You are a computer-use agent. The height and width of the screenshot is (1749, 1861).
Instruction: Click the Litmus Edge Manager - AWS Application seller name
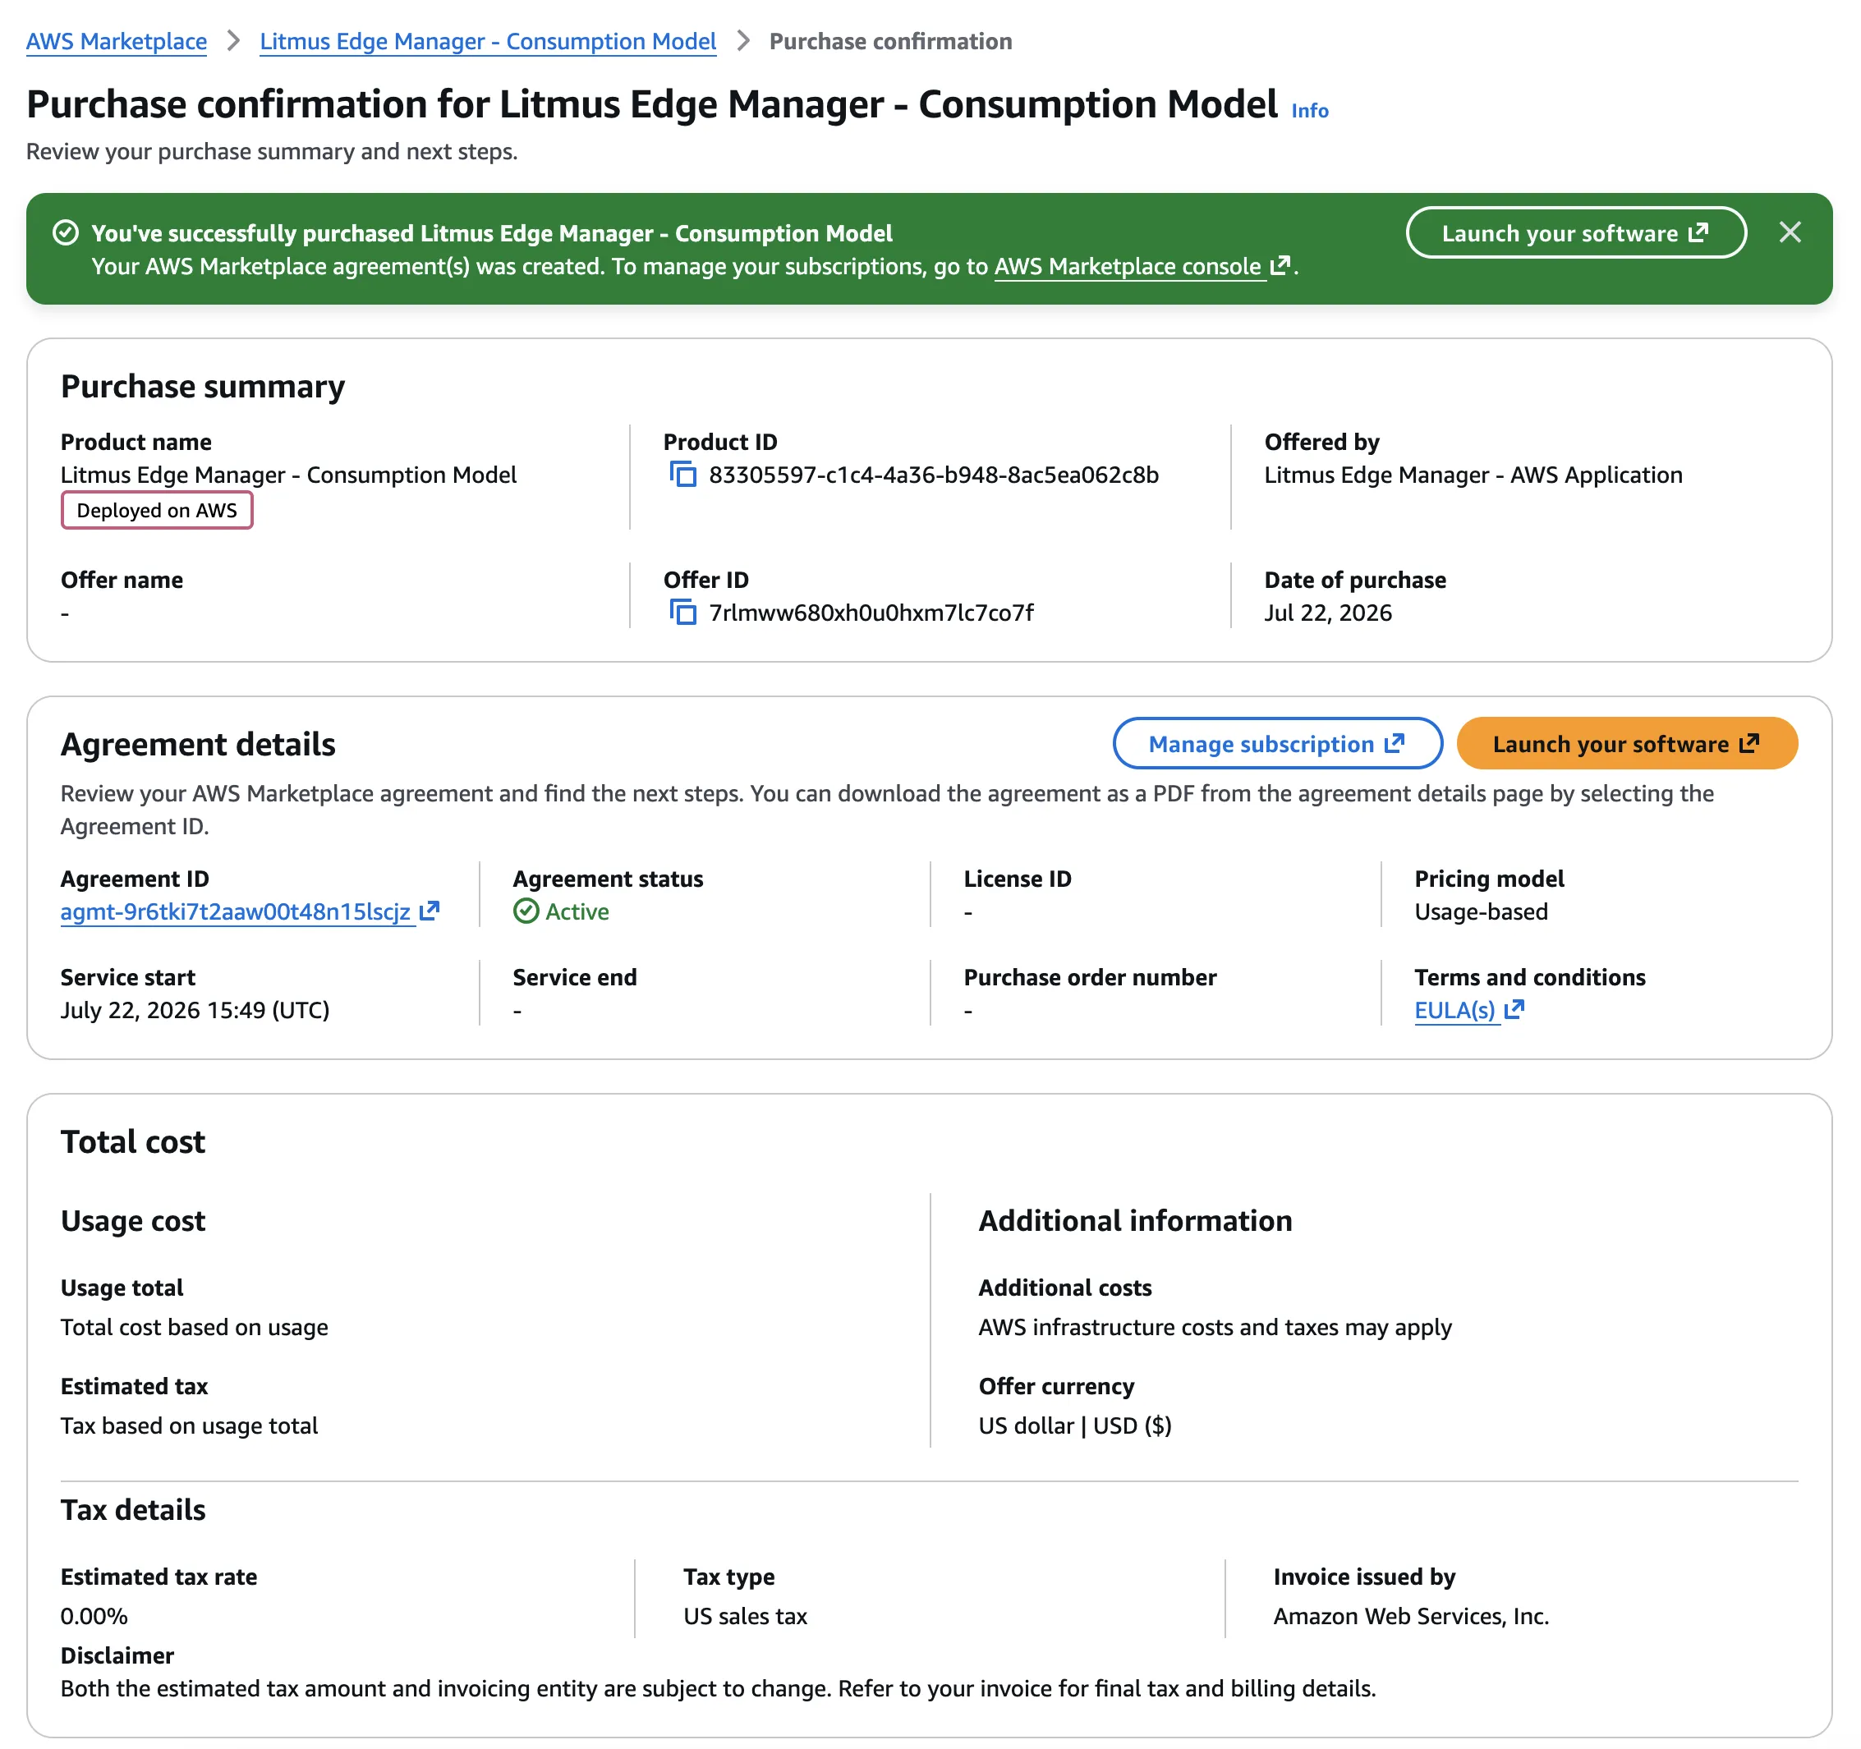click(x=1473, y=475)
